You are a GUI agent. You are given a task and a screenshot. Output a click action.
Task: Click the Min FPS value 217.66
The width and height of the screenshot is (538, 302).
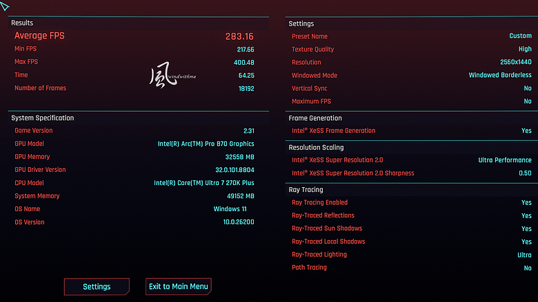(x=246, y=50)
